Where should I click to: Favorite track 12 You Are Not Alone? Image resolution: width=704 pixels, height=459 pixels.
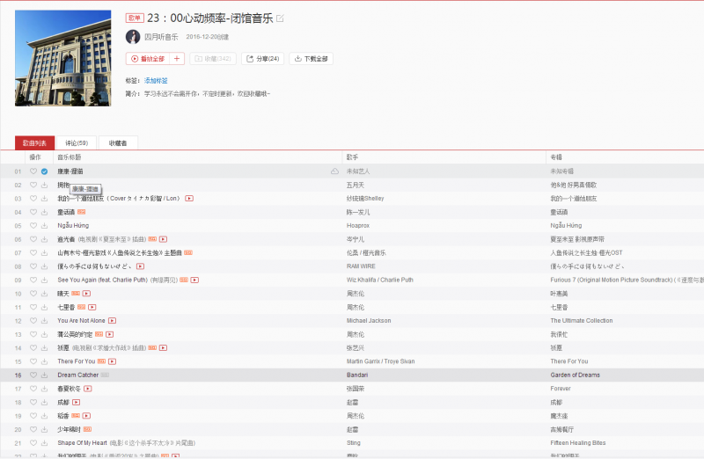tap(33, 321)
